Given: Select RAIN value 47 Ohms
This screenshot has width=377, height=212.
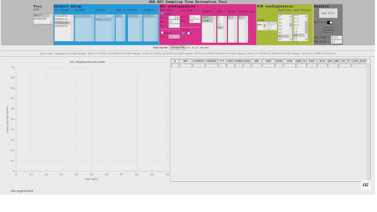Looking at the screenshot, I should click(x=283, y=36).
